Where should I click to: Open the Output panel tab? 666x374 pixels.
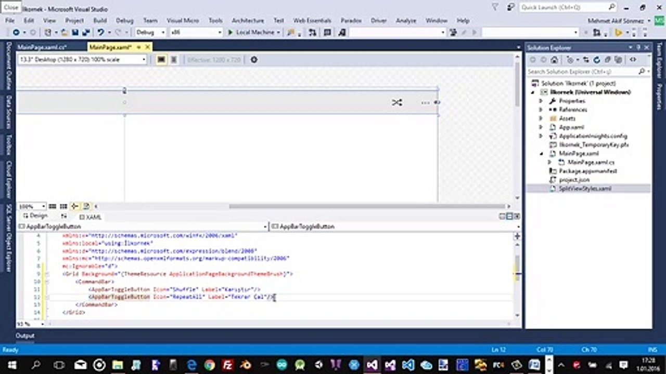(x=24, y=336)
